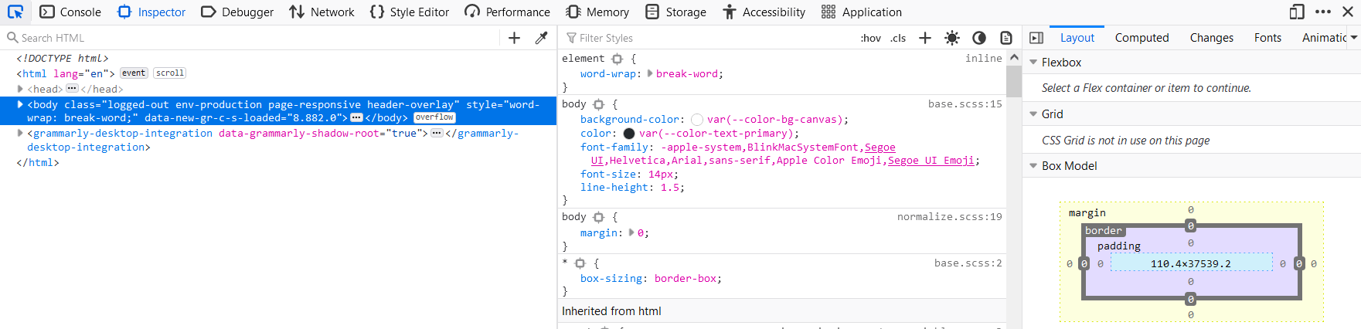Open responsive design mode
The image size is (1361, 329).
pos(1297,12)
